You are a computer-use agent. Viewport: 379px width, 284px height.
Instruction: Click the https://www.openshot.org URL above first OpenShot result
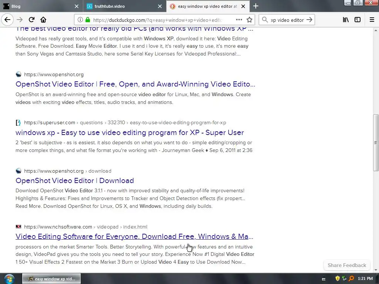(x=54, y=74)
